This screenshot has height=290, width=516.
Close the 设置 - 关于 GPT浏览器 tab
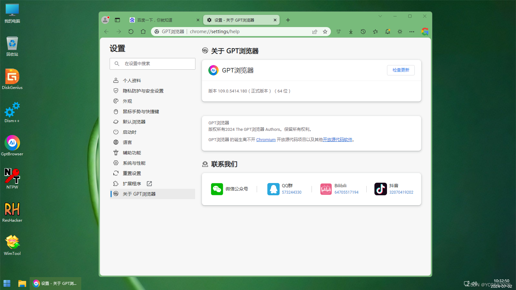tap(275, 20)
